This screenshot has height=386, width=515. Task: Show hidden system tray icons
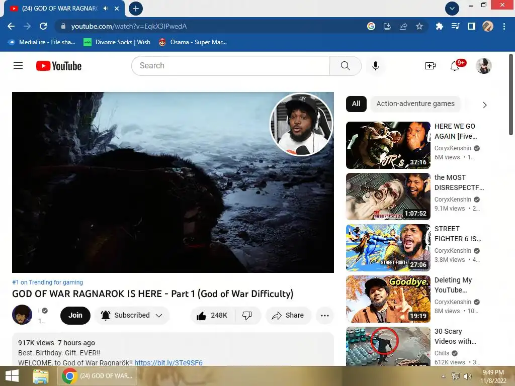[443, 376]
